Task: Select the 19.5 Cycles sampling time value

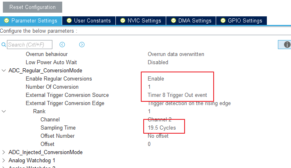Action: (x=162, y=128)
